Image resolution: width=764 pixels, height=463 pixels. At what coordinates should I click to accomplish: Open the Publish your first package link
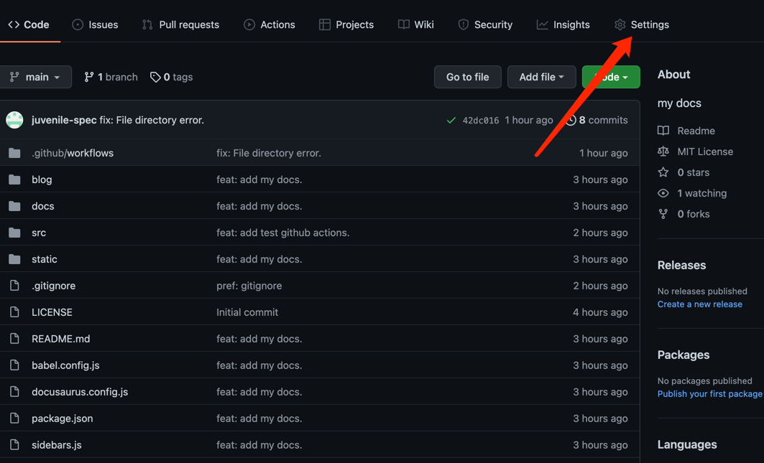(x=710, y=394)
